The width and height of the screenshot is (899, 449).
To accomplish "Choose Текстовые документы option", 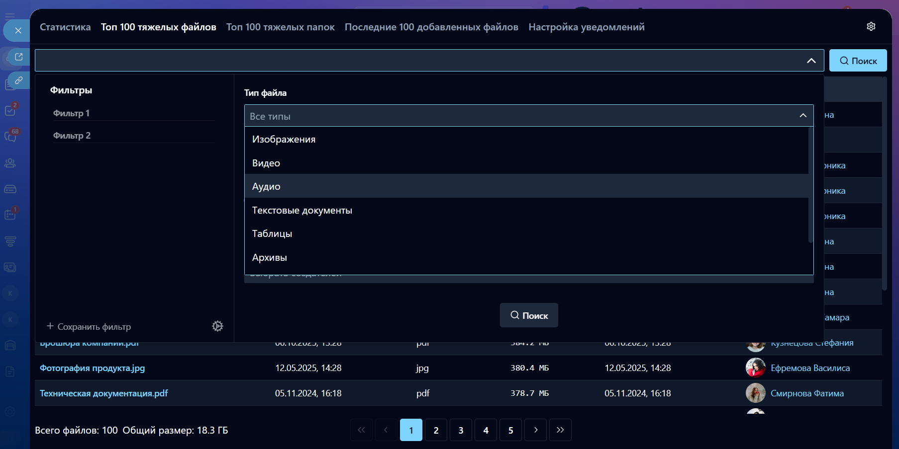I will coord(302,210).
